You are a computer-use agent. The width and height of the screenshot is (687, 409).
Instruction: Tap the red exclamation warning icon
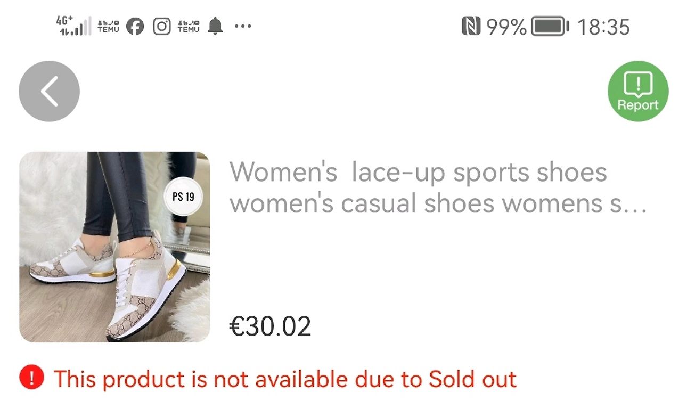[31, 379]
